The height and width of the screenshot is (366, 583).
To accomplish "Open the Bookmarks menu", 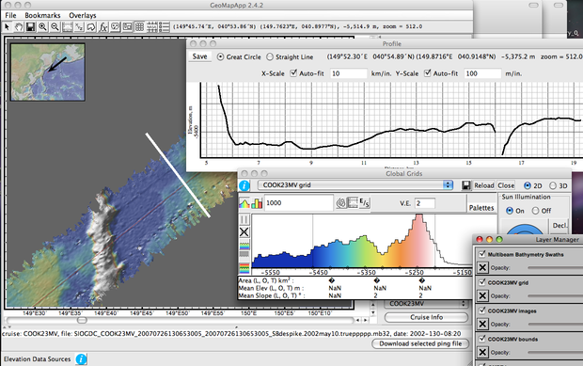I will click(x=42, y=15).
